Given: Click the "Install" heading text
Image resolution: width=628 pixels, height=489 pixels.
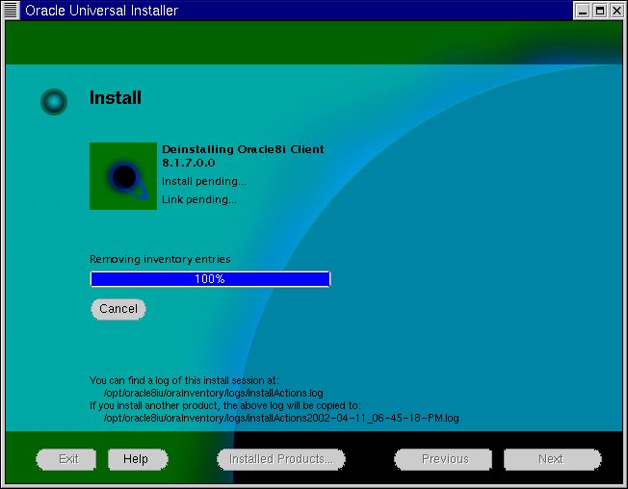Looking at the screenshot, I should tap(116, 97).
